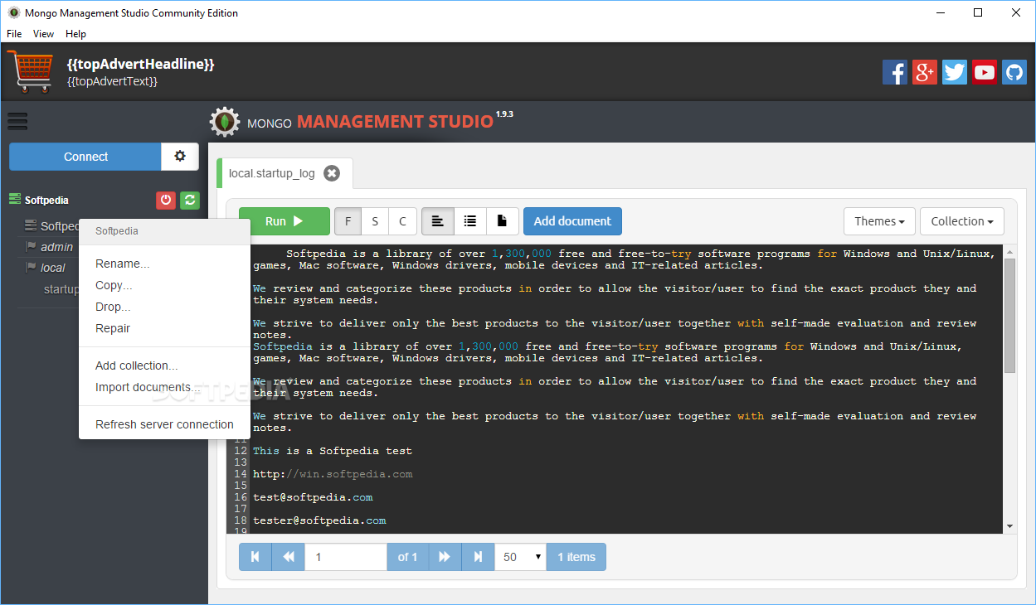The width and height of the screenshot is (1036, 605).
Task: Click the page number input field
Action: [x=346, y=557]
